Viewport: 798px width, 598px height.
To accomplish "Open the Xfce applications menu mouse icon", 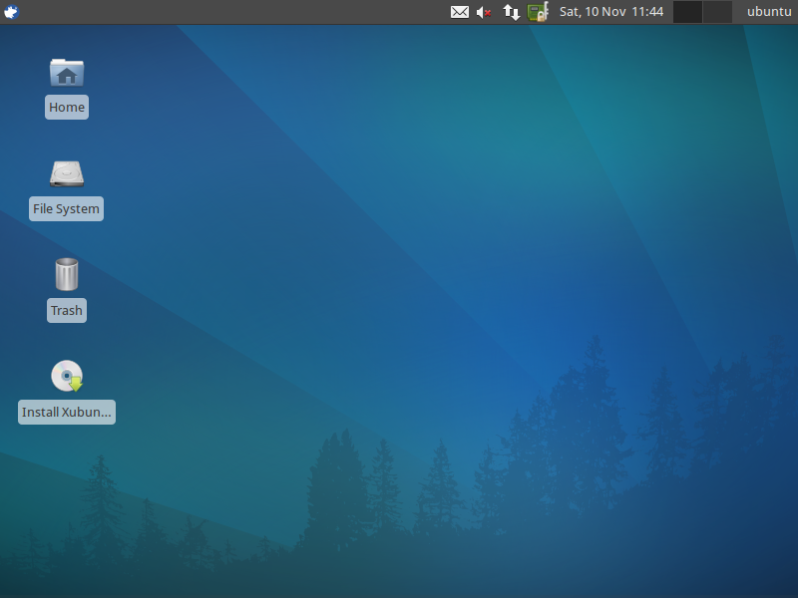I will [12, 12].
